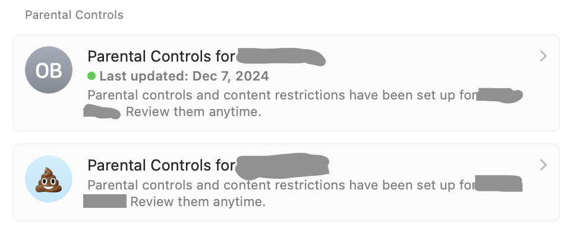Expand the emoji card's right chevron
The width and height of the screenshot is (574, 244).
[x=543, y=165]
